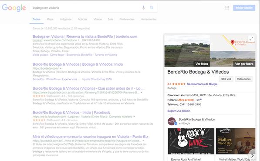Expand dropdown arrow next to the facebook URL
The height and width of the screenshot is (161, 260).
134,117
